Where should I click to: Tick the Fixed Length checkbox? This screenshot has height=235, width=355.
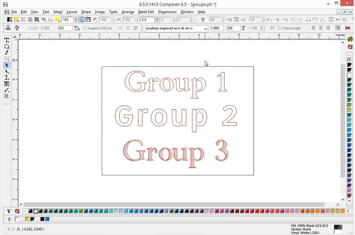280,28
